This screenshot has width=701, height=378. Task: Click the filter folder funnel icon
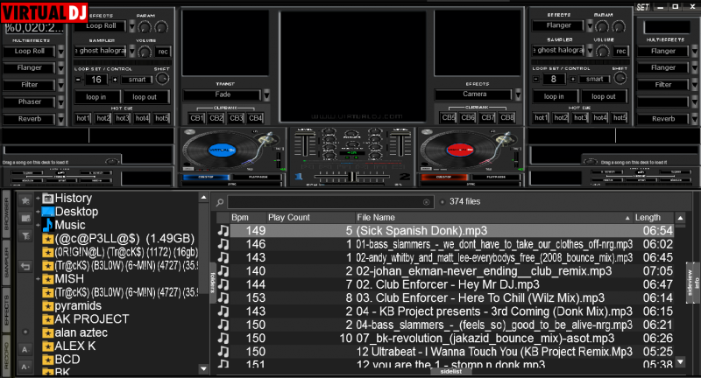[25, 234]
